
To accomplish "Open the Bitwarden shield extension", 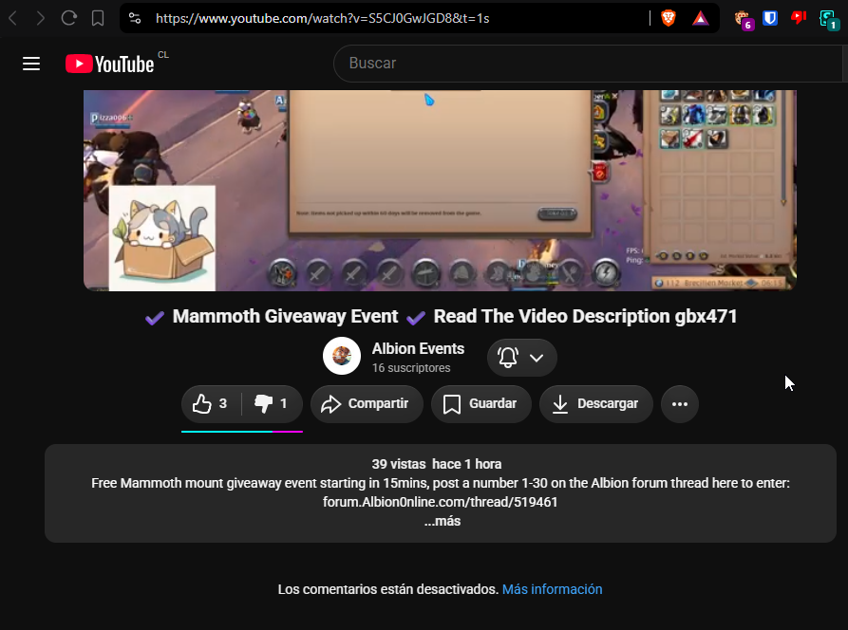I will pyautogui.click(x=770, y=18).
